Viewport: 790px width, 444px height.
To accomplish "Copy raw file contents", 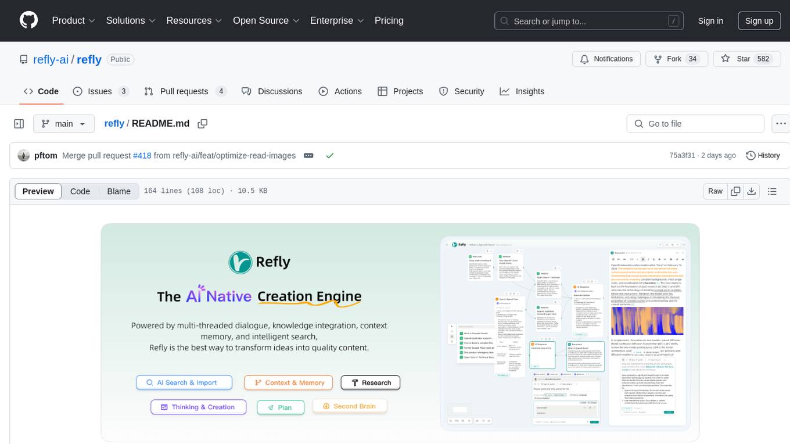I will pyautogui.click(x=735, y=191).
